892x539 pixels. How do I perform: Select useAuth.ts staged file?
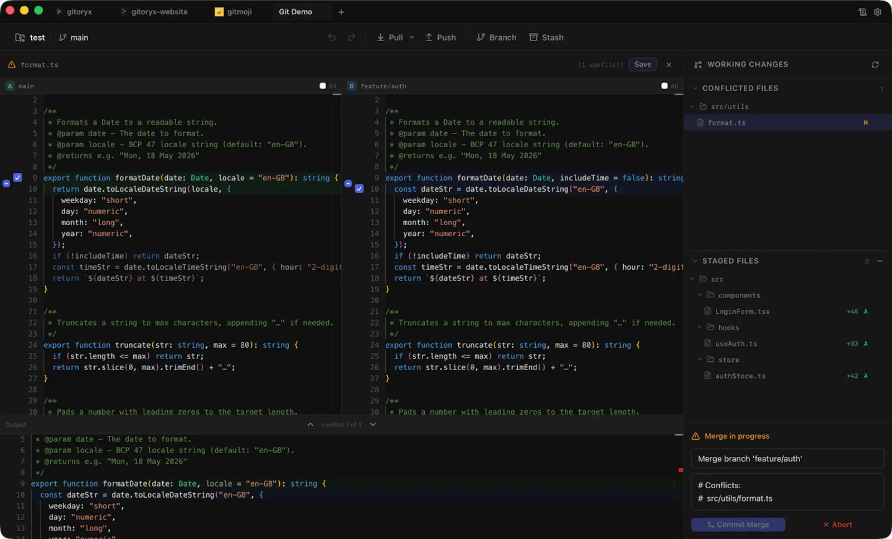click(788, 343)
